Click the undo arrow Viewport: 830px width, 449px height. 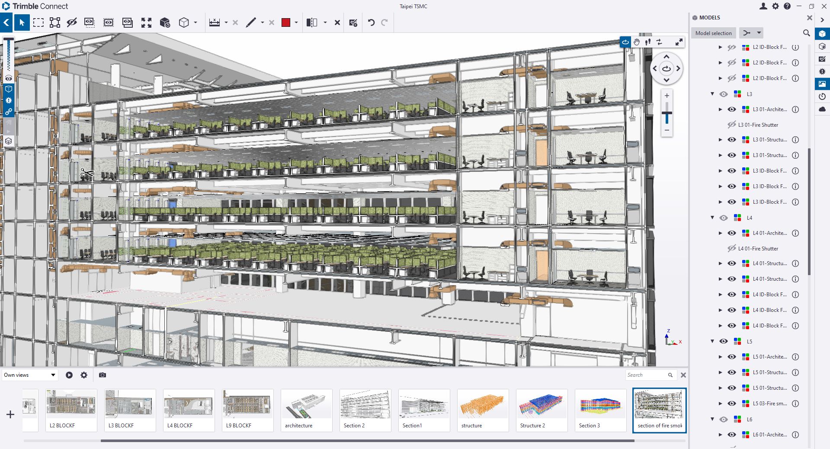coord(371,22)
